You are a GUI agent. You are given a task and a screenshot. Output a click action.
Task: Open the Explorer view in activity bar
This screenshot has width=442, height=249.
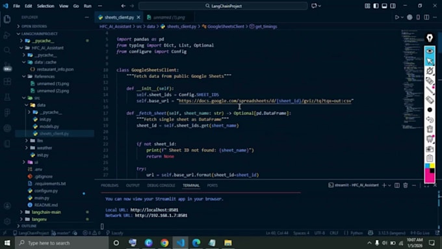[x=7, y=19]
